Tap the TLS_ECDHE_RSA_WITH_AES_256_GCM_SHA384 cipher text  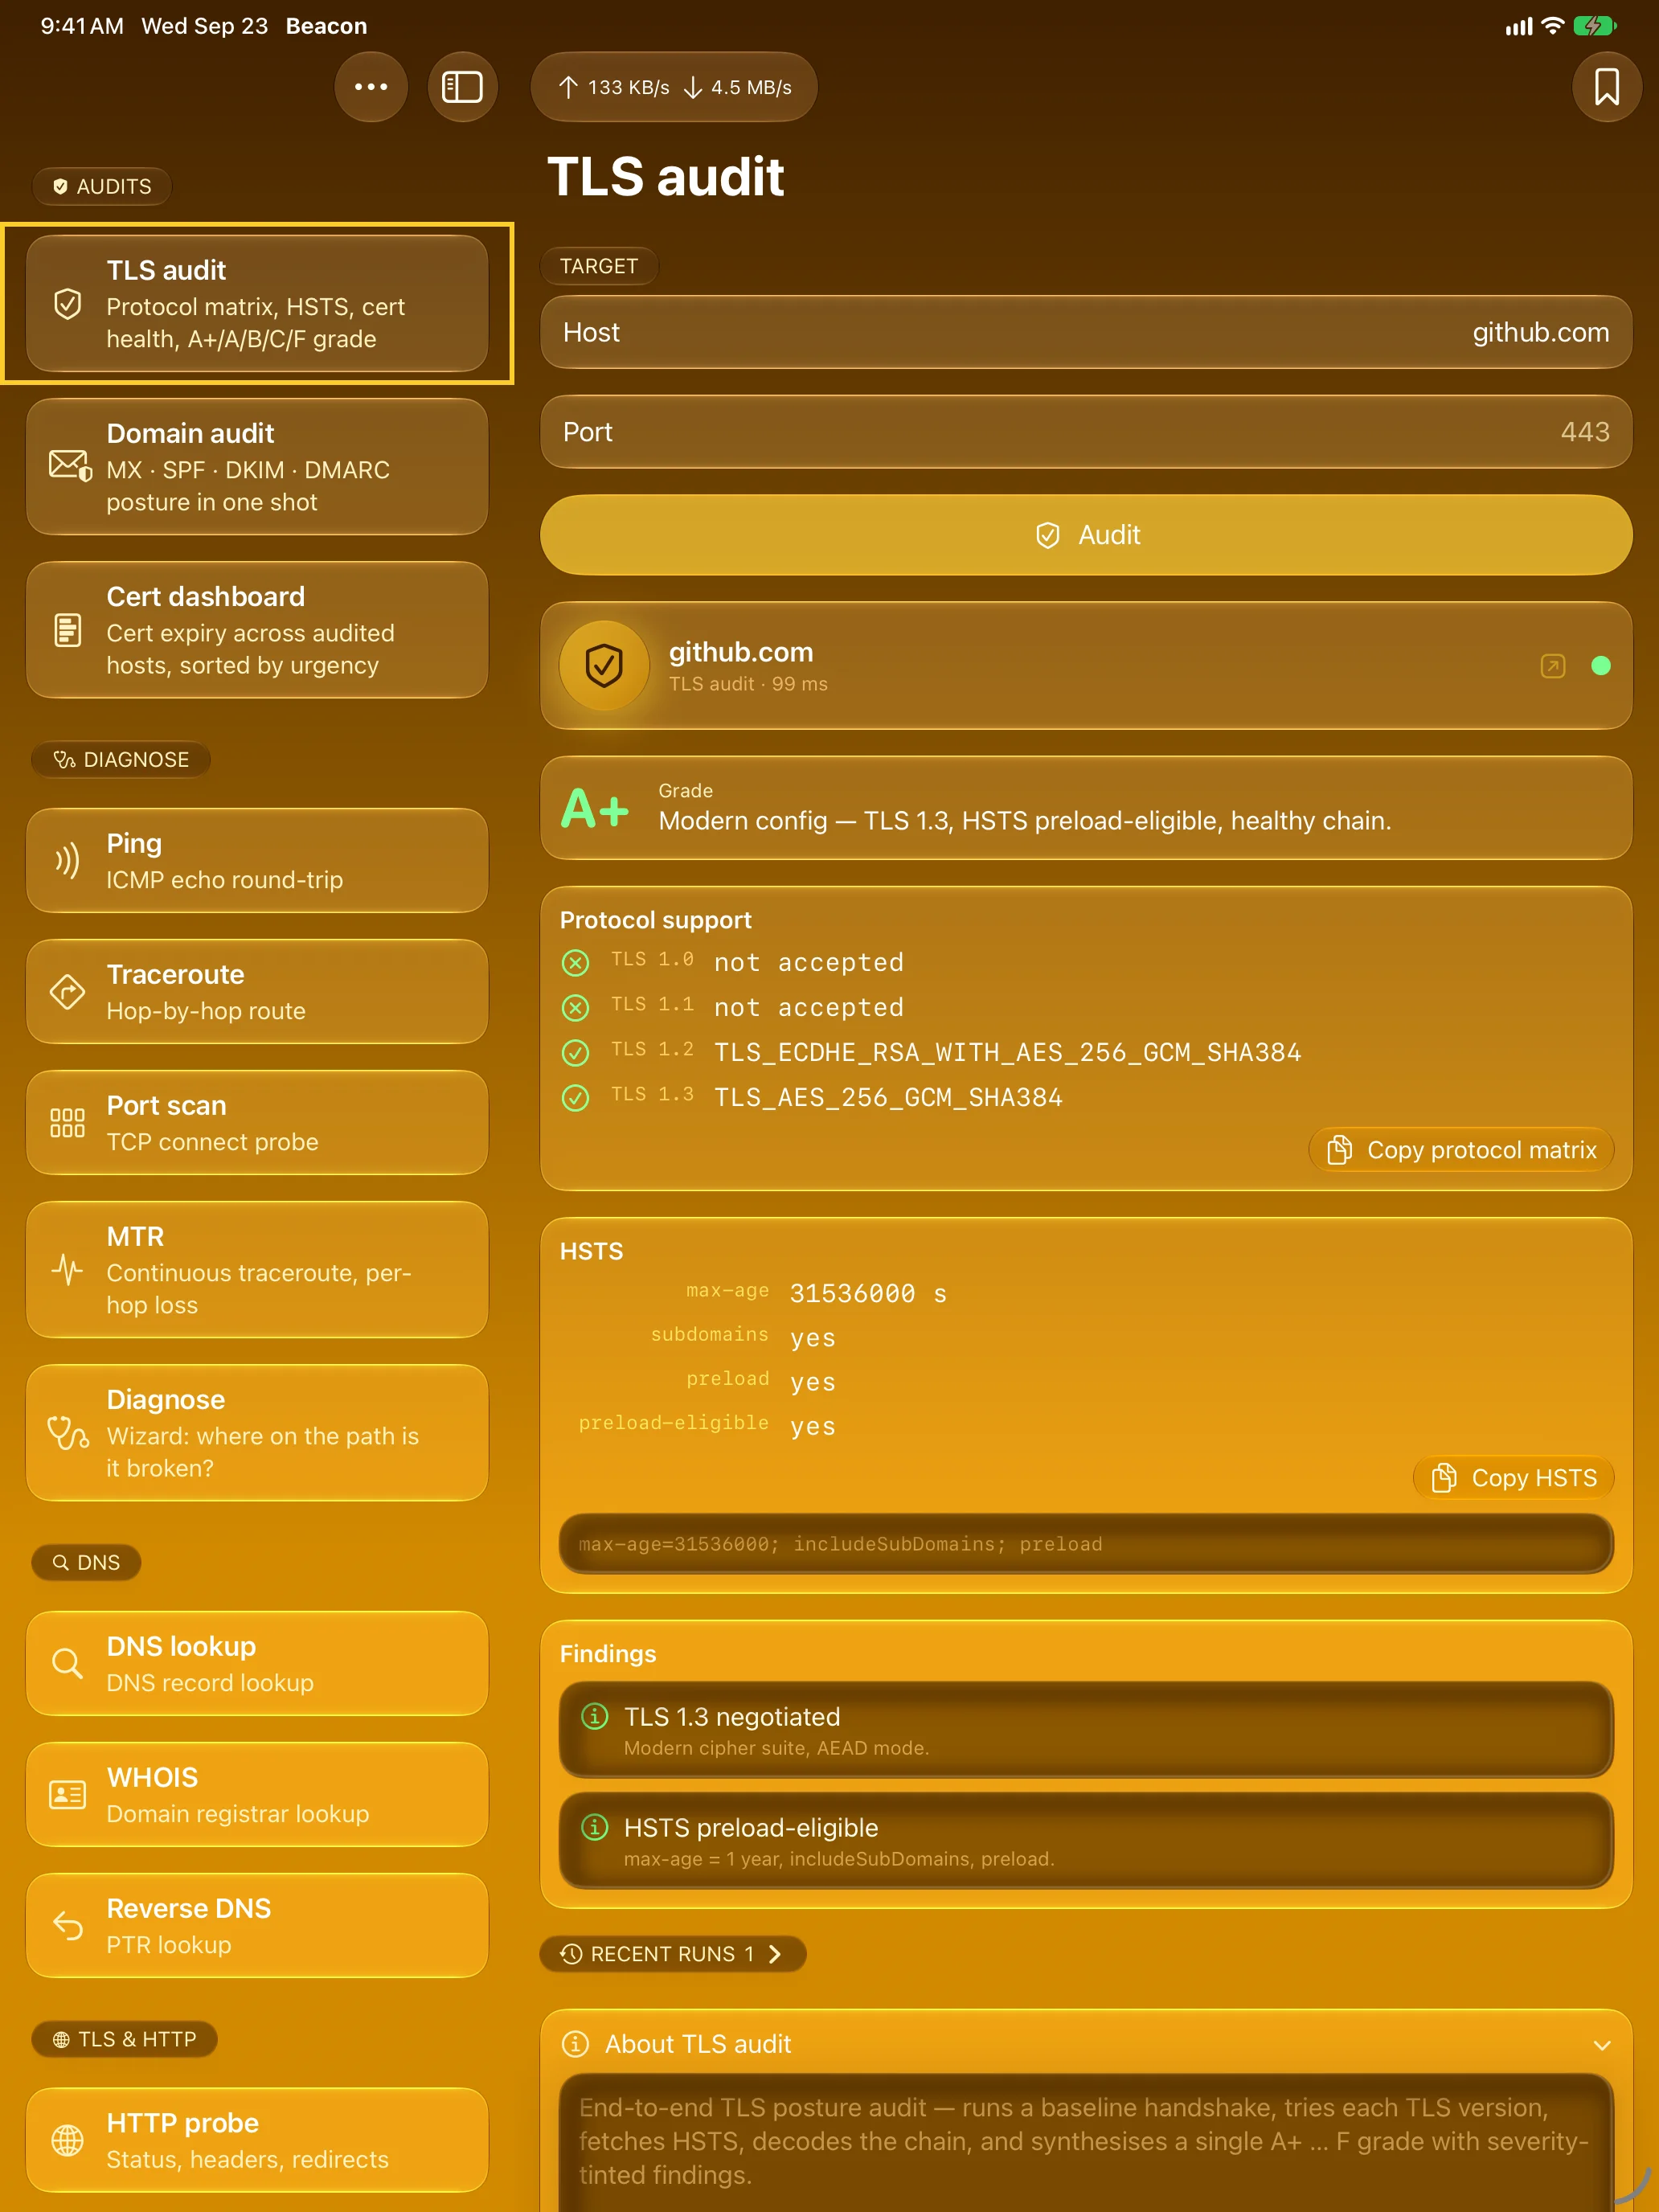coord(1007,1052)
